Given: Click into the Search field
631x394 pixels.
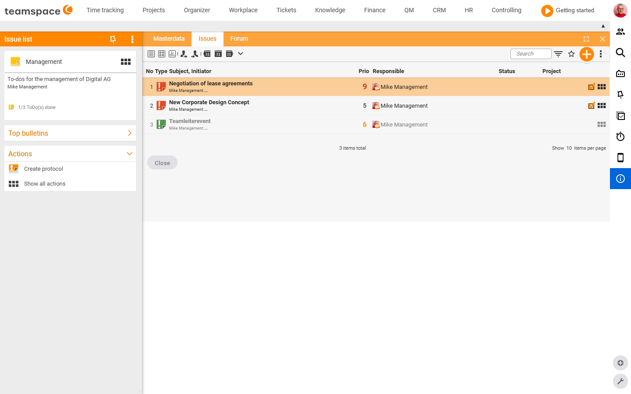Looking at the screenshot, I should coord(531,54).
